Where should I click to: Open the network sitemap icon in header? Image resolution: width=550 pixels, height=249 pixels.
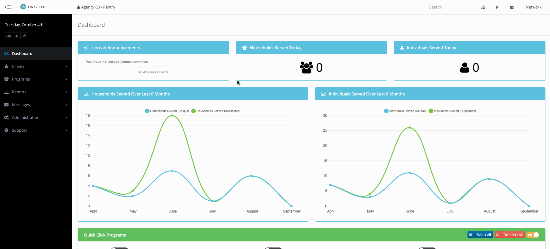click(483, 7)
